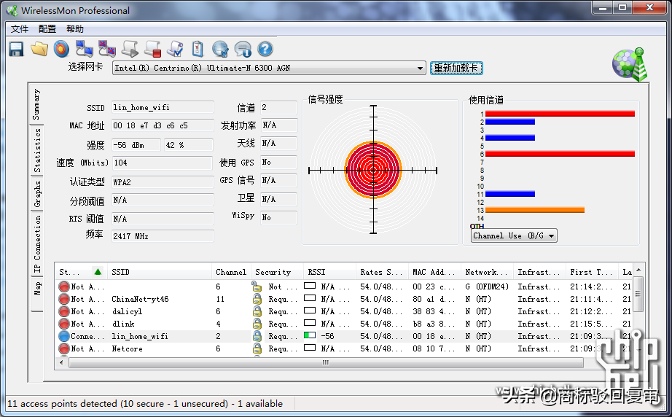Click the speed field showing 104
This screenshot has width=672, height=417.
[162, 163]
